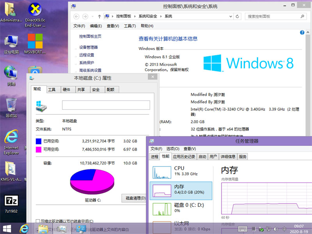Refresh the Control Panel address bar

point(237,16)
